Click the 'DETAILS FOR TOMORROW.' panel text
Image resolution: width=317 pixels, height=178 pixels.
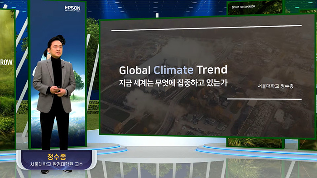click(244, 7)
